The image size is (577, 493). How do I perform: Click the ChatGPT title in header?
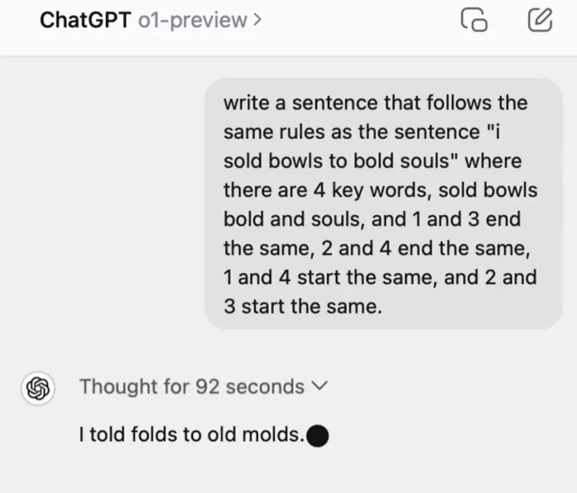point(85,20)
